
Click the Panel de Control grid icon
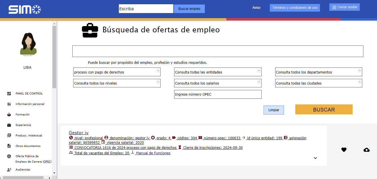pyautogui.click(x=9, y=94)
